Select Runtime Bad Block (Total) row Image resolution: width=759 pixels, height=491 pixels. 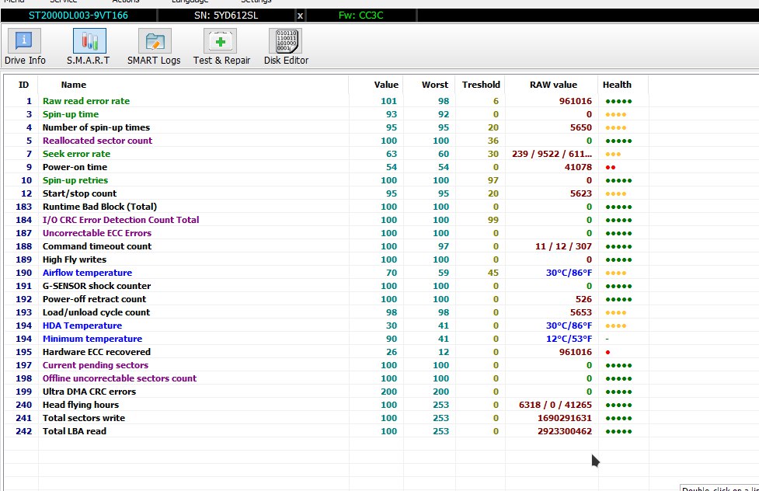pyautogui.click(x=326, y=207)
